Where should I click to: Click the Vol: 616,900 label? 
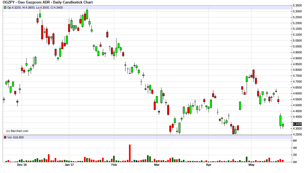[16, 138]
